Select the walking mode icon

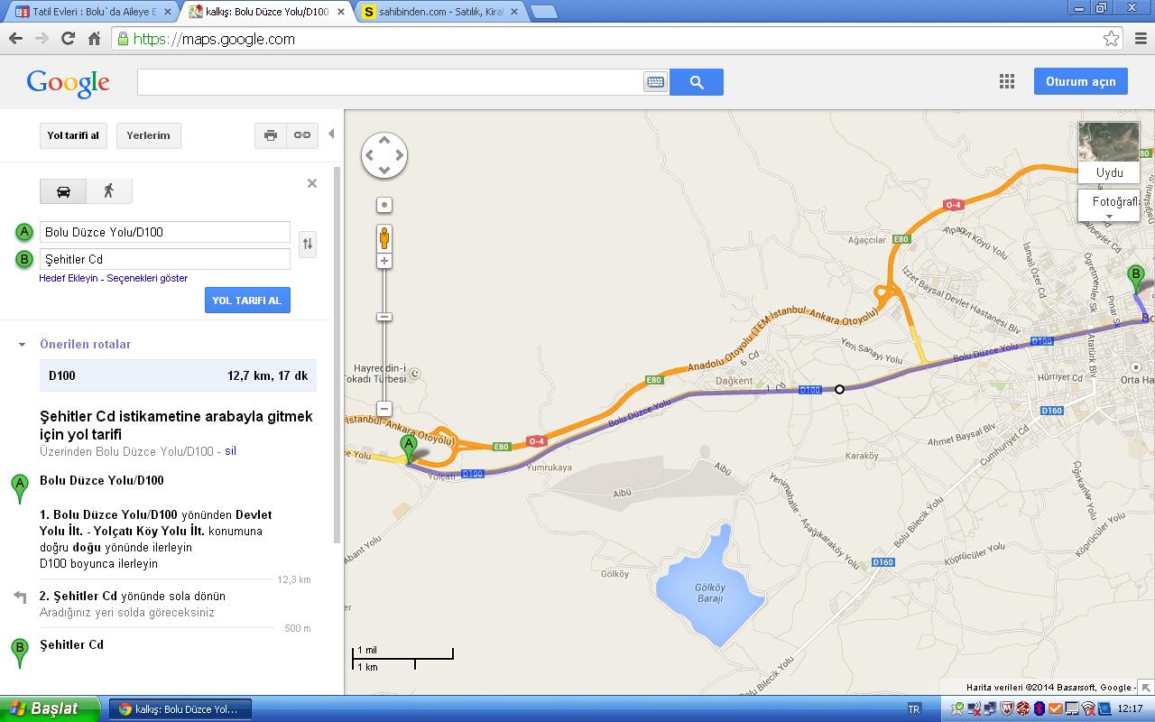point(109,191)
